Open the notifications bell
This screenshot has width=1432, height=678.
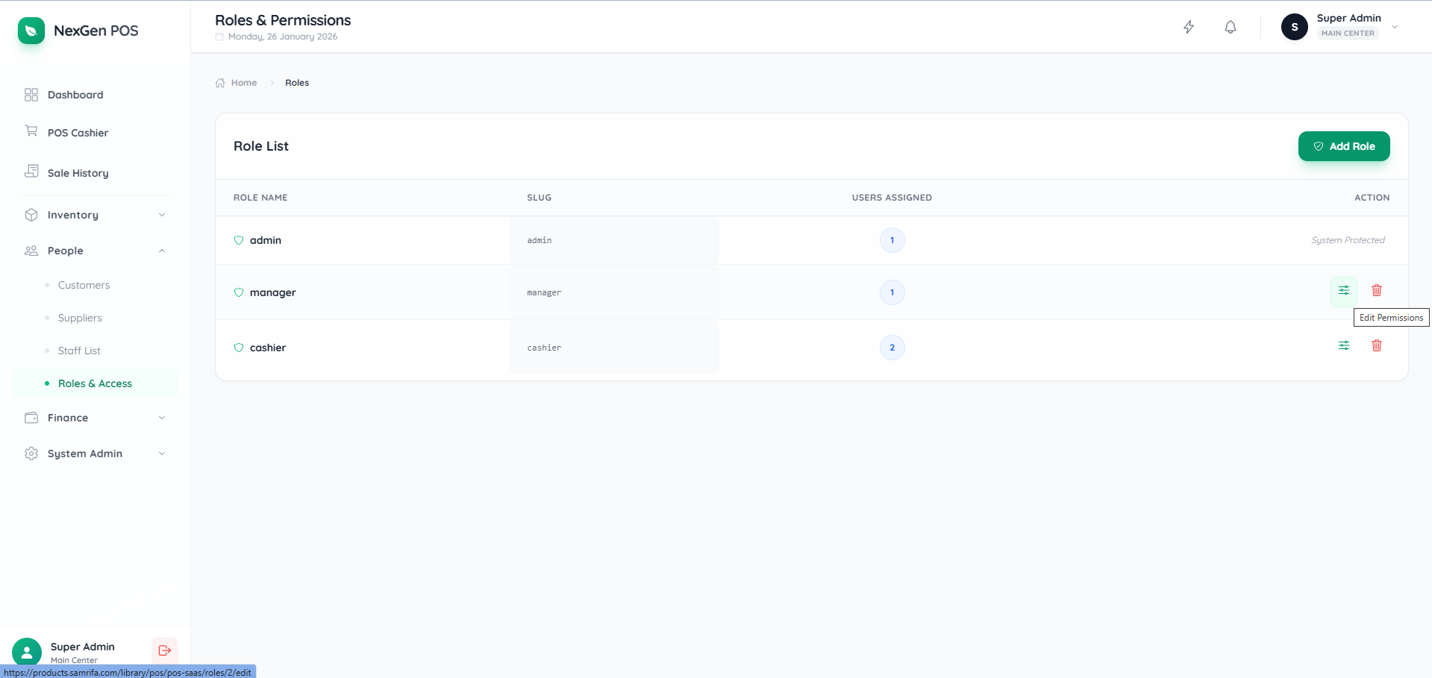point(1230,27)
